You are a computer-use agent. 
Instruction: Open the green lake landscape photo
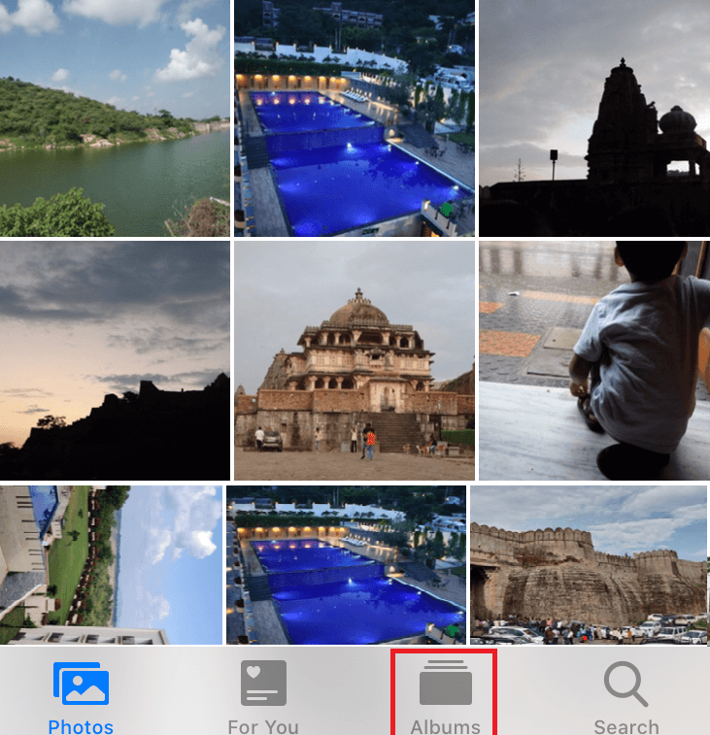click(x=115, y=117)
